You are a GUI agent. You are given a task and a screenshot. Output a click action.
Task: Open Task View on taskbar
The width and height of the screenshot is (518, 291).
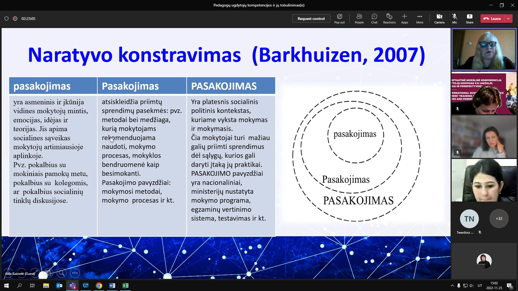point(32,286)
